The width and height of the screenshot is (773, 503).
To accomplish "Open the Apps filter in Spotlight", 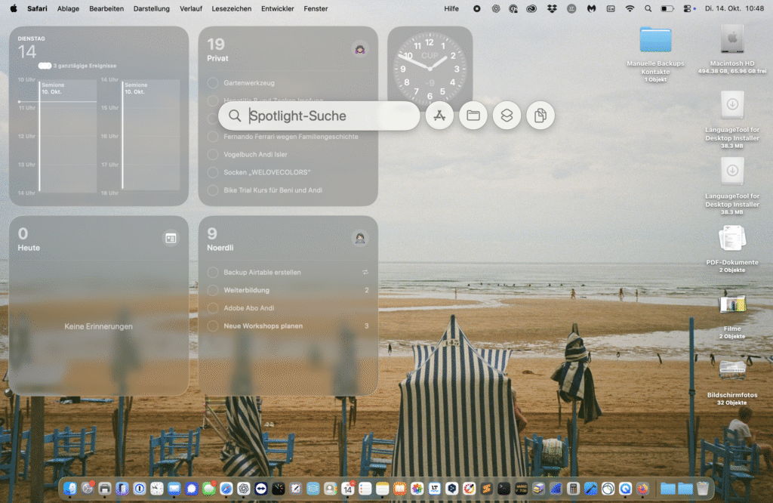I will (439, 116).
